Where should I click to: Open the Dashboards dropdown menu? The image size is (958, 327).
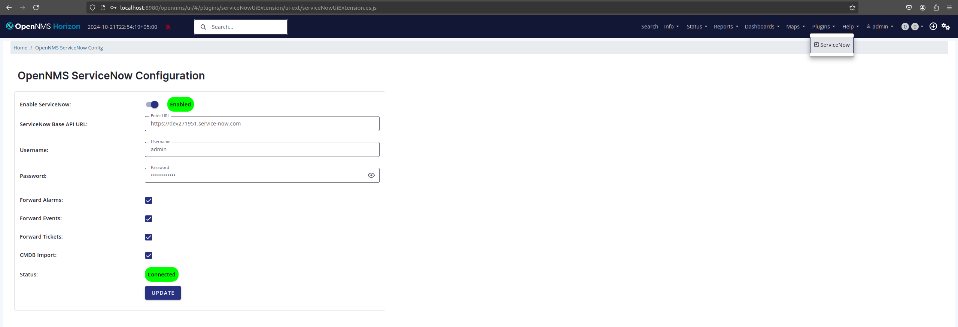point(762,27)
